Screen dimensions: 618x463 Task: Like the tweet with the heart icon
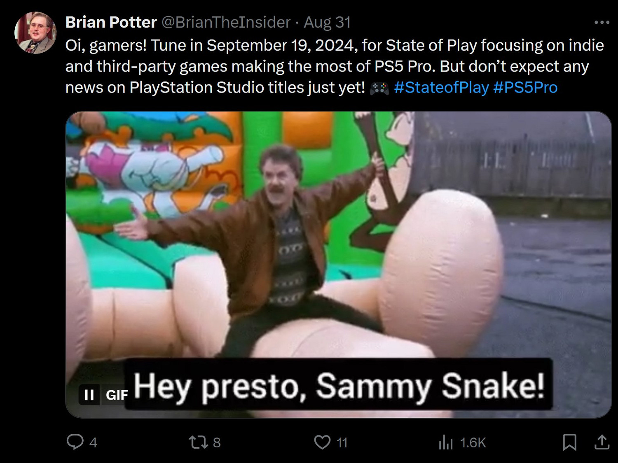[322, 442]
